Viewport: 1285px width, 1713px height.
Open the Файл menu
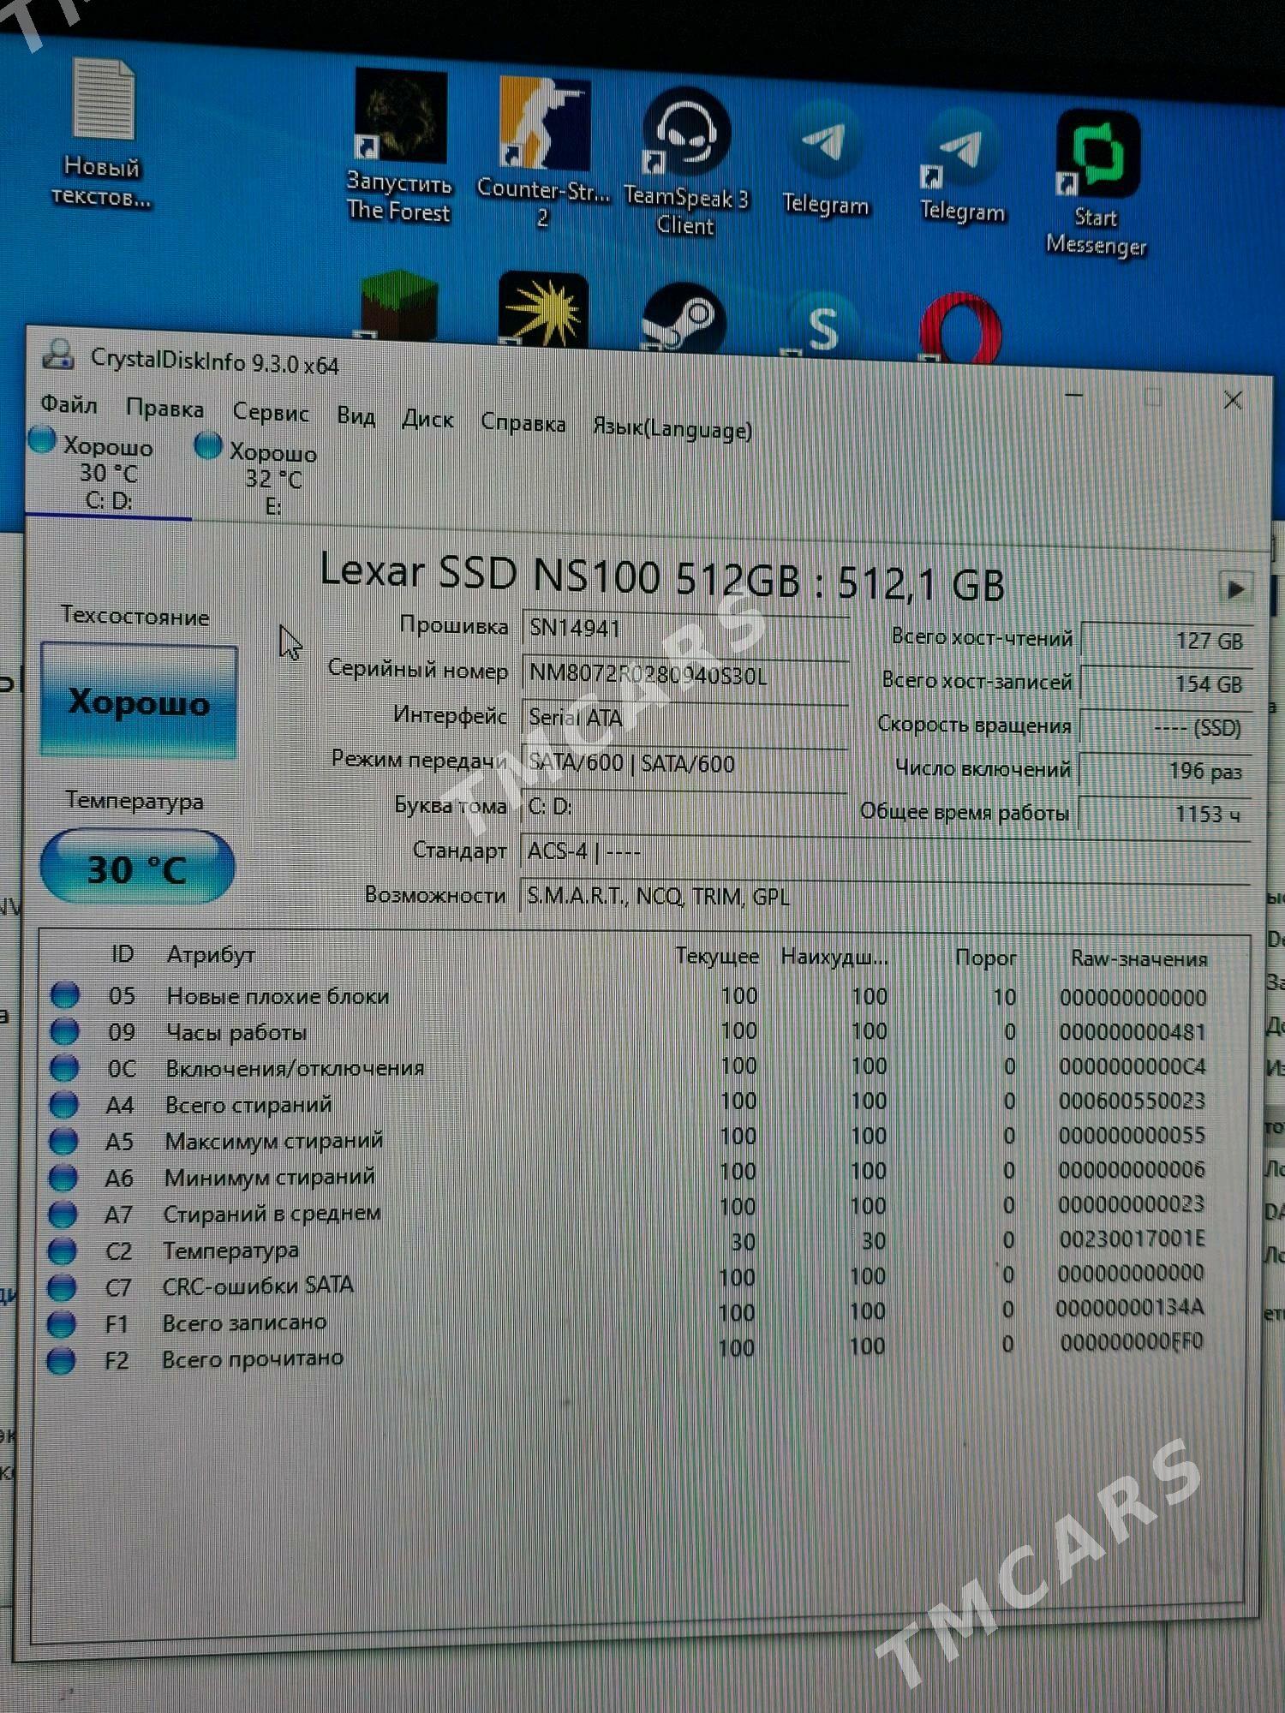69,404
